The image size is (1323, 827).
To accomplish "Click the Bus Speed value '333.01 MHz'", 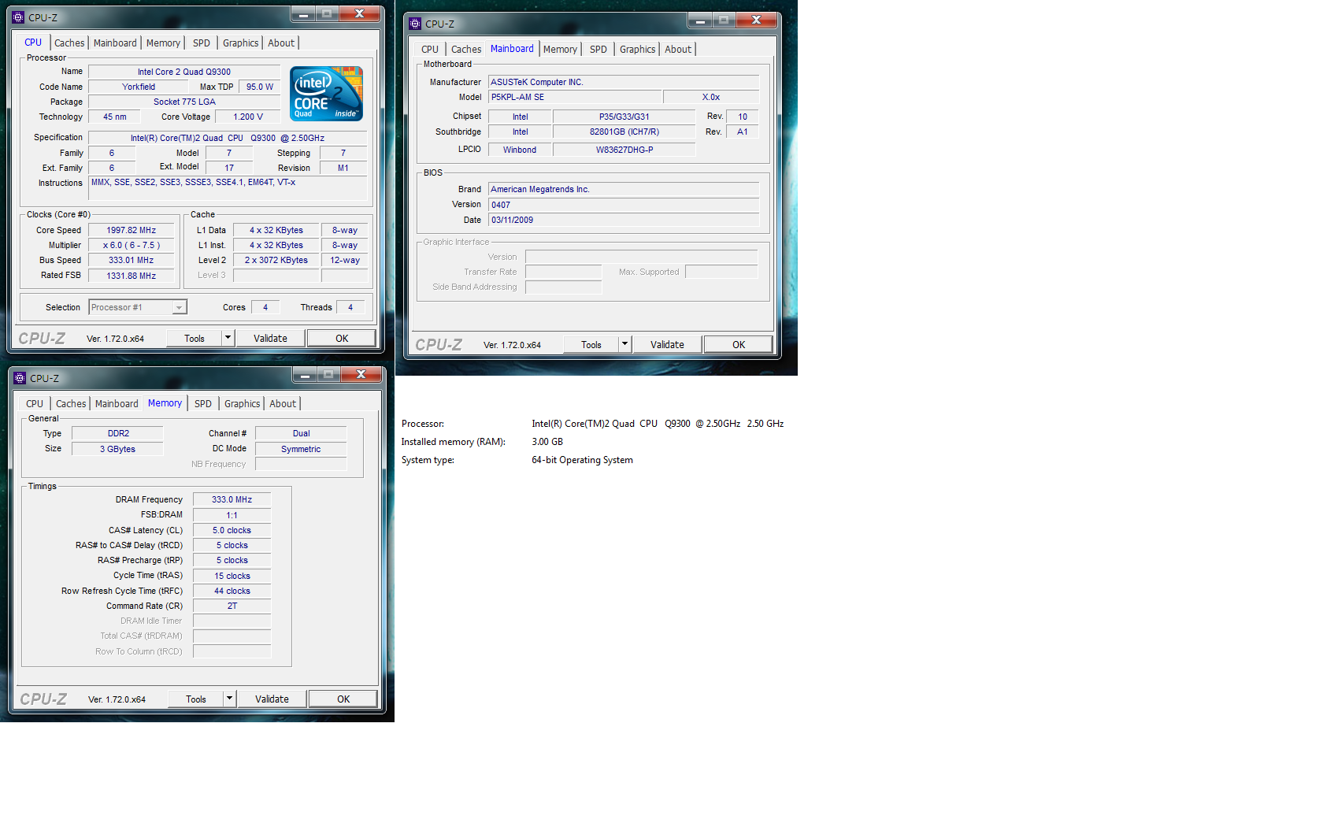I will 132,260.
